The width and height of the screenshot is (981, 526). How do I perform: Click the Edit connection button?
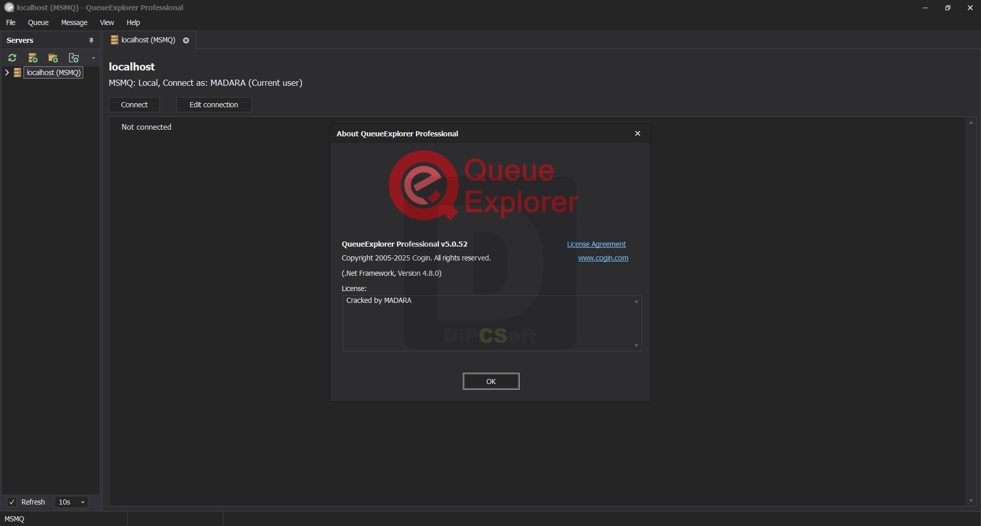[x=214, y=105]
